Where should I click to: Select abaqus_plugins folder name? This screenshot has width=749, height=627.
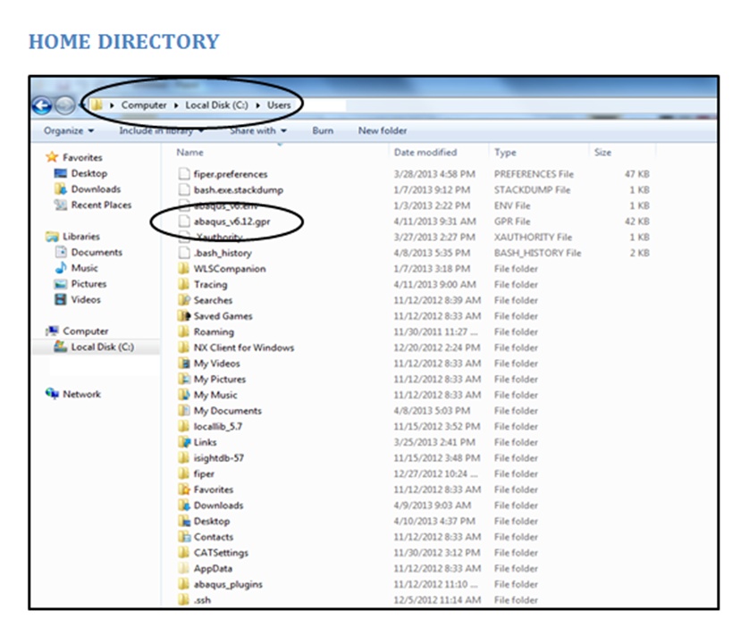228,584
